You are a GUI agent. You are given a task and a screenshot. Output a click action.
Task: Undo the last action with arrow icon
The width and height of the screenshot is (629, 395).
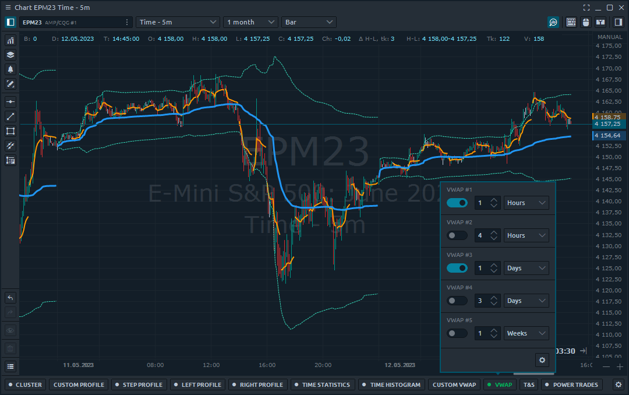pos(10,298)
